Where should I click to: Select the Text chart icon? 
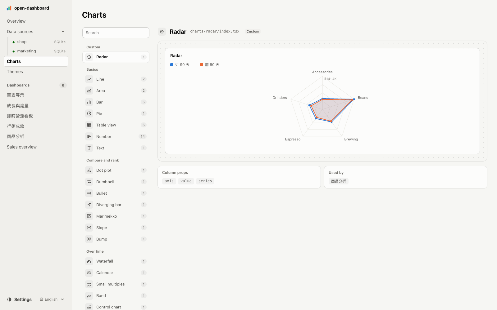pos(89,148)
